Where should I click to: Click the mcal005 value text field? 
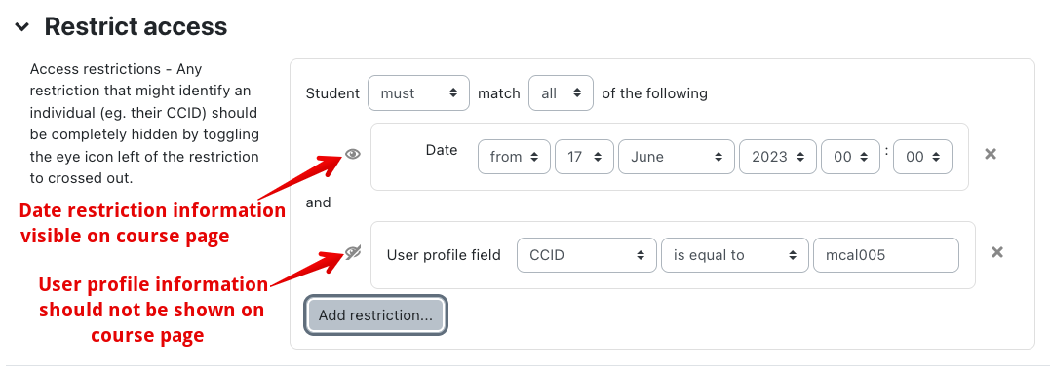(x=886, y=255)
